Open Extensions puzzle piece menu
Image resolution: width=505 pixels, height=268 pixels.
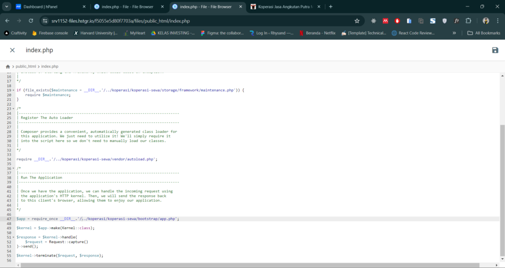[469, 21]
